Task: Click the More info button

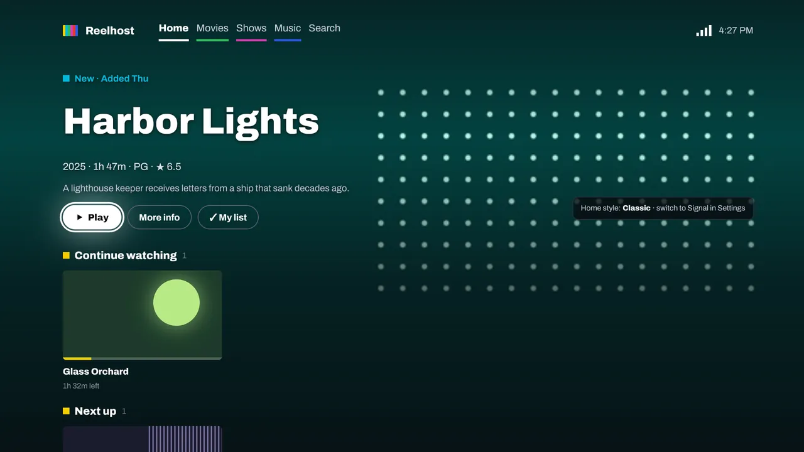Action: tap(160, 217)
